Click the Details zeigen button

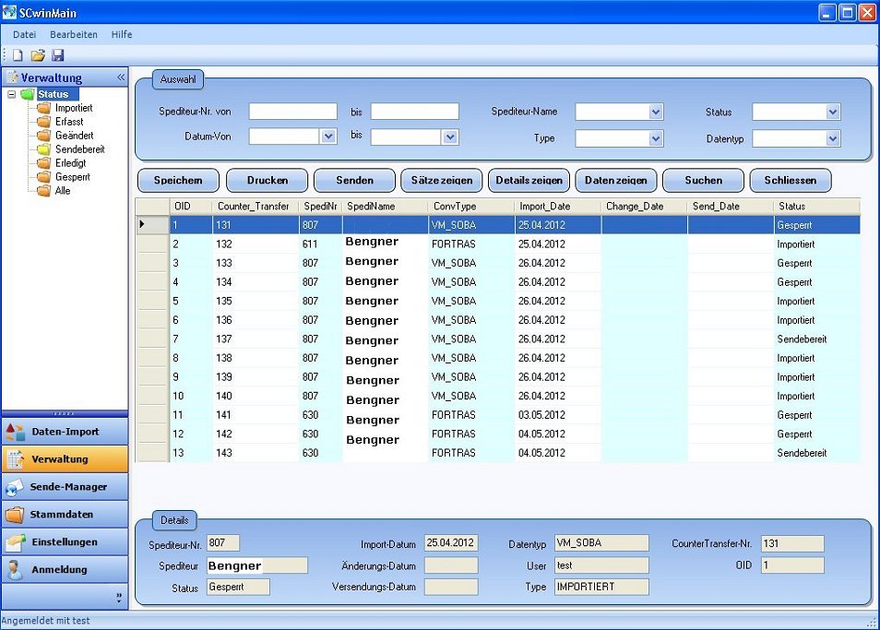[x=529, y=181]
